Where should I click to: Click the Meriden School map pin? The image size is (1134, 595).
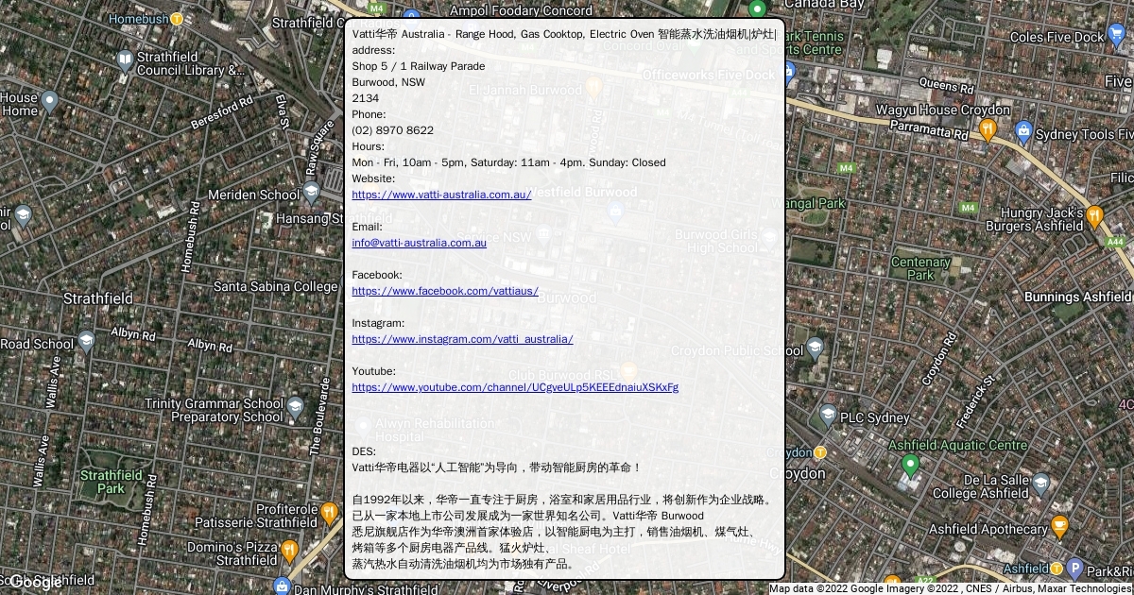pos(312,193)
